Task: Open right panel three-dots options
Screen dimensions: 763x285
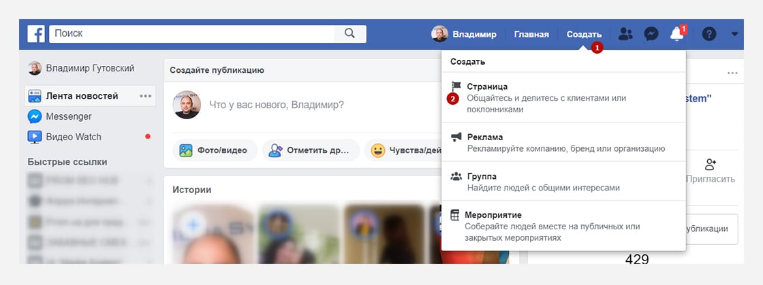Action: (732, 73)
